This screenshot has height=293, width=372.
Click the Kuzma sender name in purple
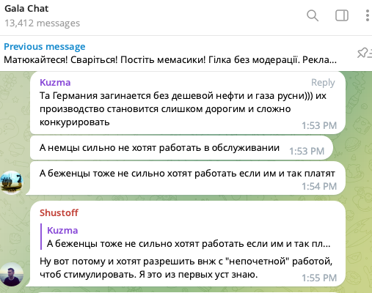55,83
